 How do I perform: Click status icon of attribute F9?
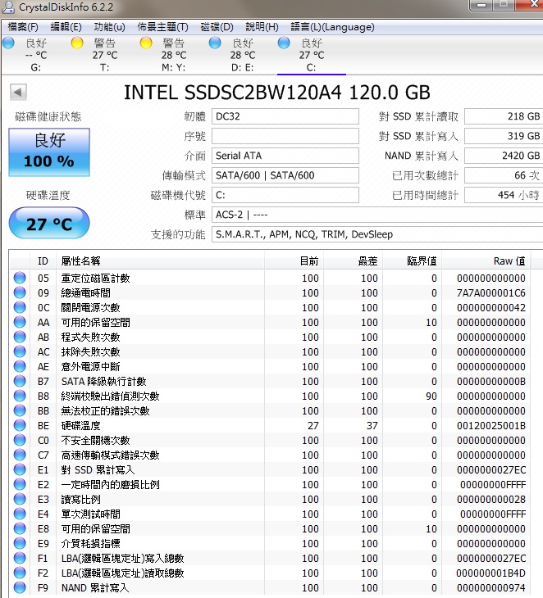pos(20,587)
